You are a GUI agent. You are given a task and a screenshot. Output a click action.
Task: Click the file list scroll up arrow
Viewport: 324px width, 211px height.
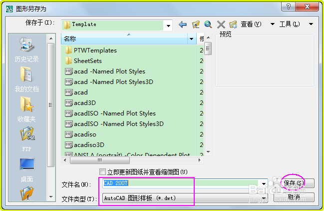(208, 37)
